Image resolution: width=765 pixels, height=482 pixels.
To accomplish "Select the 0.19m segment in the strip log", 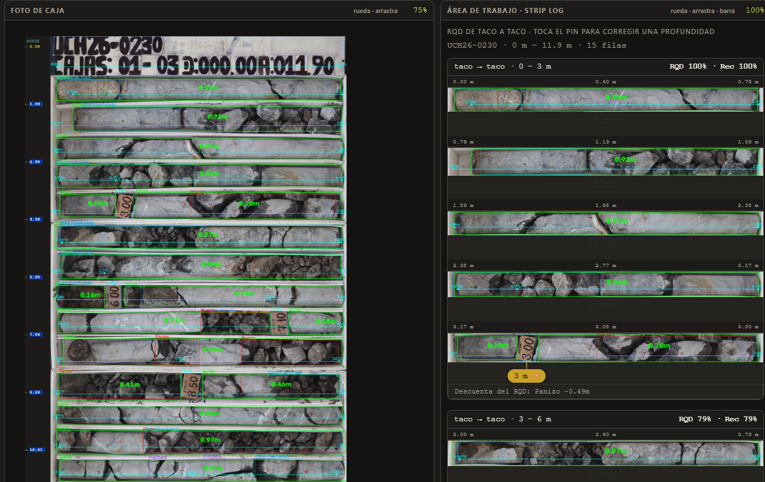I will pos(487,347).
